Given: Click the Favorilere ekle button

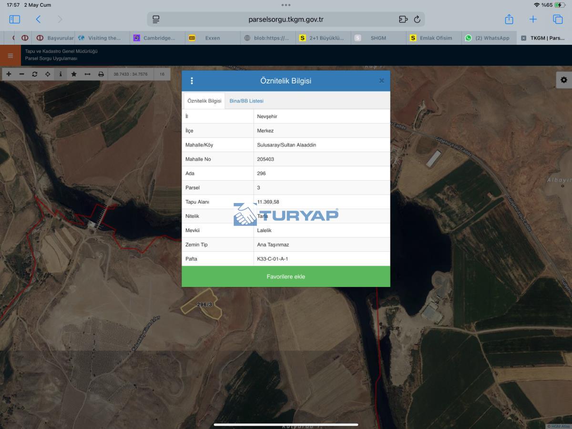Looking at the screenshot, I should click(x=286, y=276).
